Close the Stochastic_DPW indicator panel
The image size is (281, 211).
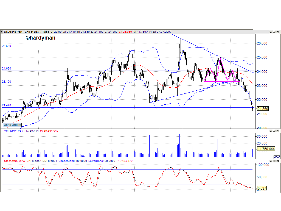click(278, 161)
